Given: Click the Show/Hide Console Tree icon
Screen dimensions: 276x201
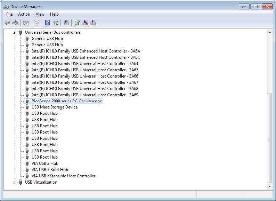Looking at the screenshot, I should point(26,23).
